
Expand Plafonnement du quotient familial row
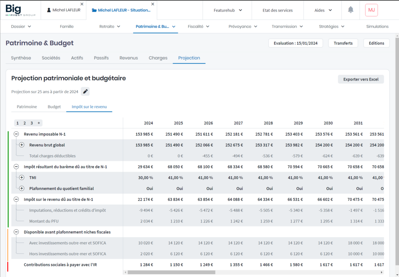click(x=22, y=189)
